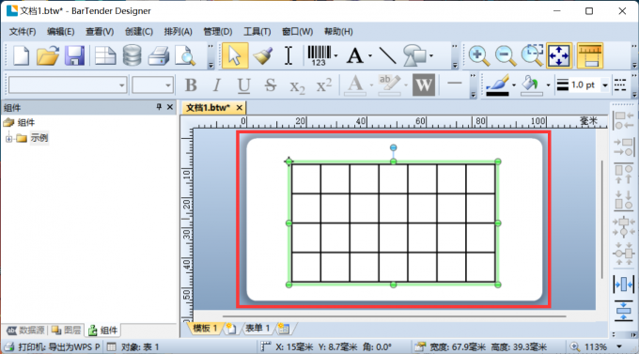Open the line color pen swatch
The height and width of the screenshot is (354, 639).
tap(497, 85)
